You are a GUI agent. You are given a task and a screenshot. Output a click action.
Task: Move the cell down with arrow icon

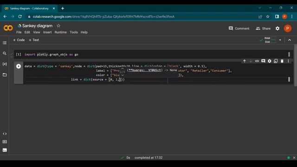click(x=251, y=61)
